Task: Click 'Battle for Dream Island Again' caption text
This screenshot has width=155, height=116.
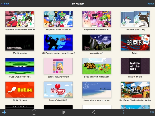Action: pyautogui.click(x=97, y=77)
